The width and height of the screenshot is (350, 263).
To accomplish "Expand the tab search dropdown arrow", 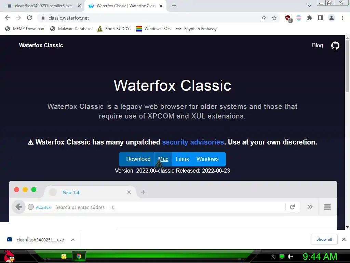I will tap(309, 6).
